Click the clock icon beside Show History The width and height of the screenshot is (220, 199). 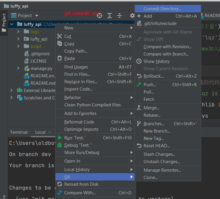[139, 61]
